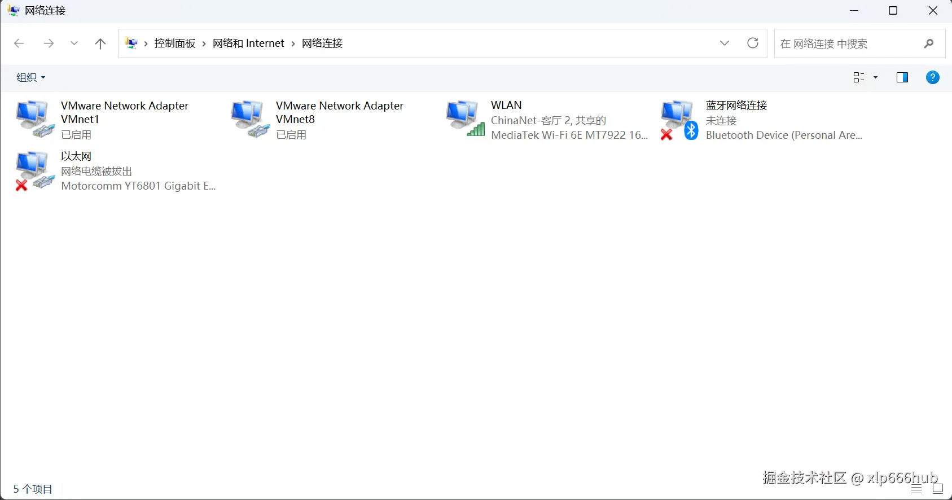Click MediaTek Wi-Fi 6E MT7922 text

click(569, 135)
